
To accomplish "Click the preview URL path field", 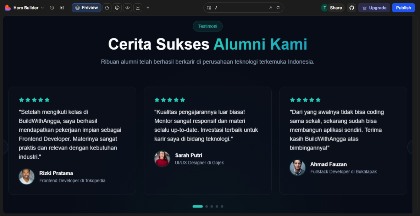I will pyautogui.click(x=239, y=8).
